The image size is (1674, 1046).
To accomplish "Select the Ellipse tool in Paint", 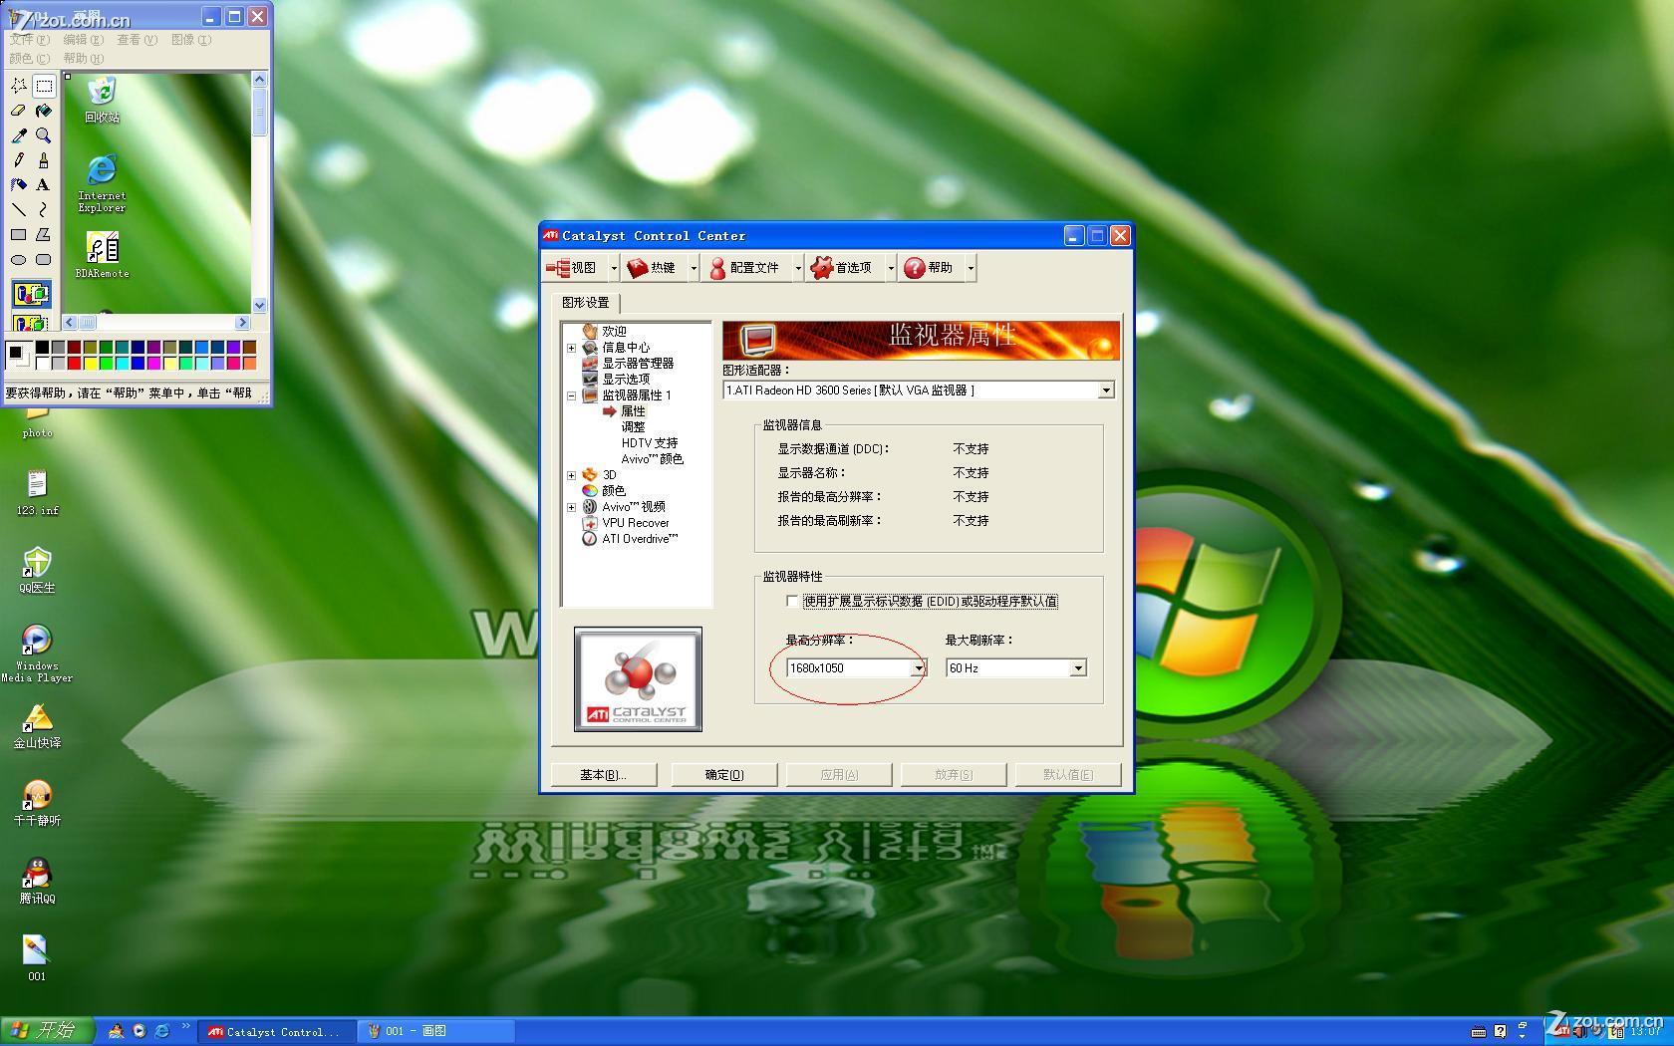I will tap(19, 260).
